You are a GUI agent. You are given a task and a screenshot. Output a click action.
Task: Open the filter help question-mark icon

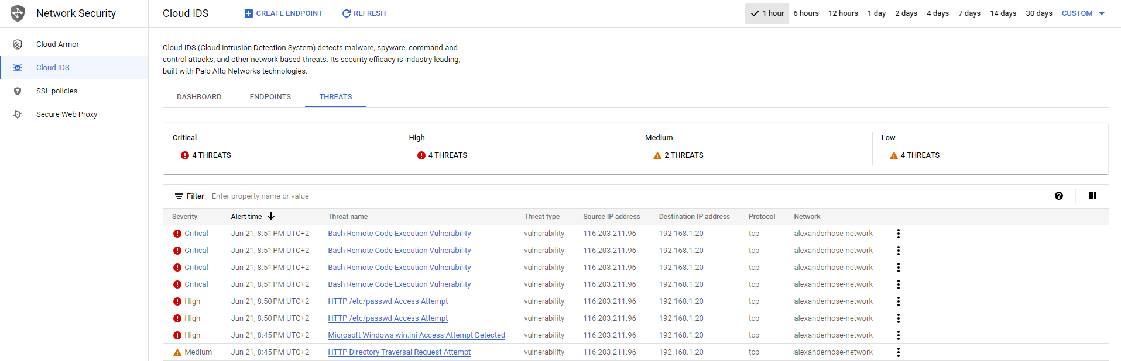tap(1059, 196)
